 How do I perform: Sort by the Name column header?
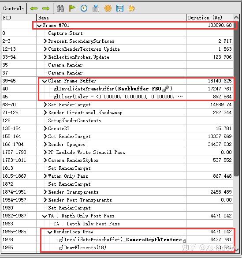[111, 18]
